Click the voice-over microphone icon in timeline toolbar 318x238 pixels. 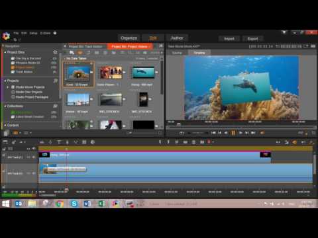click(x=68, y=142)
